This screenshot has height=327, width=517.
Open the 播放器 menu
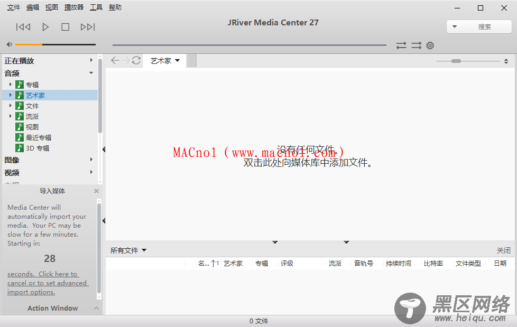pyautogui.click(x=74, y=7)
